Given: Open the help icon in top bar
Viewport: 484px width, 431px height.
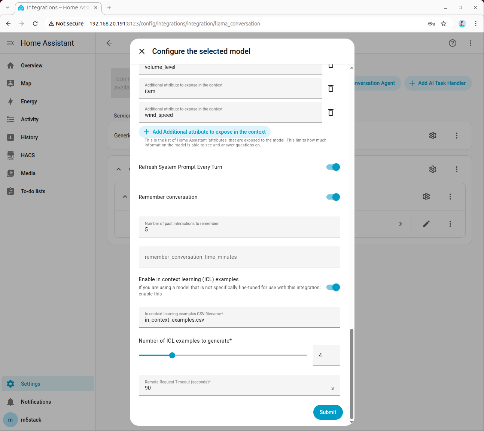Looking at the screenshot, I should 453,43.
